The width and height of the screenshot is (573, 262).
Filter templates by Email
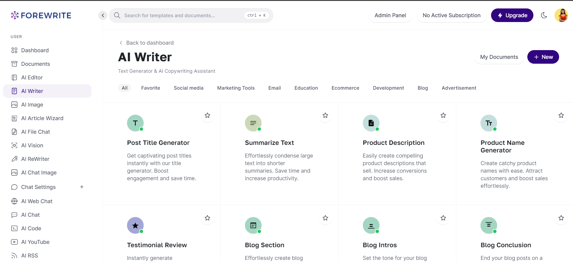click(x=275, y=88)
